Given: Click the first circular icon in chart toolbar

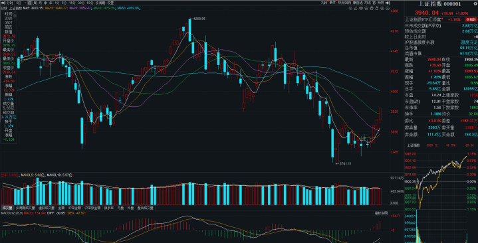Looking at the screenshot, I should [350, 8].
